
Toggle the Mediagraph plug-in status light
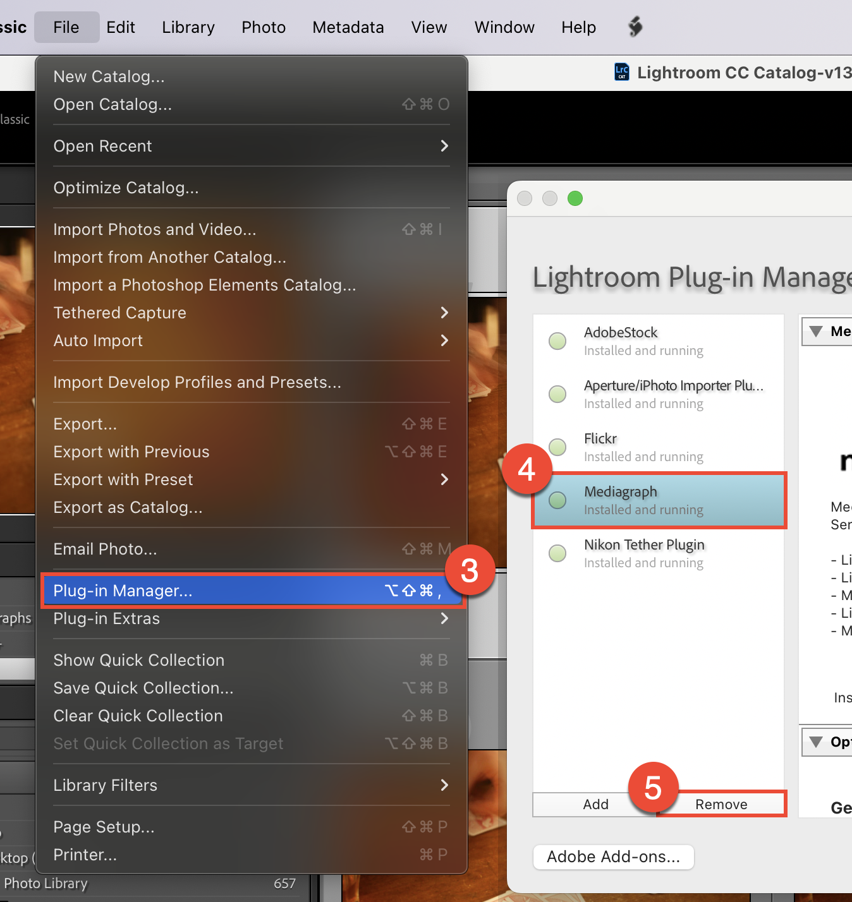557,500
